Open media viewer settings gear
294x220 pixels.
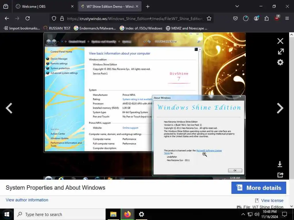coord(280,62)
